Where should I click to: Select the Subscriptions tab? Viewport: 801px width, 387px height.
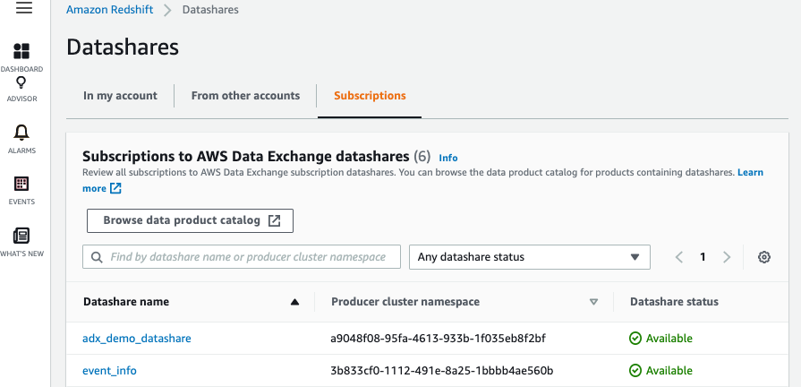(x=370, y=96)
